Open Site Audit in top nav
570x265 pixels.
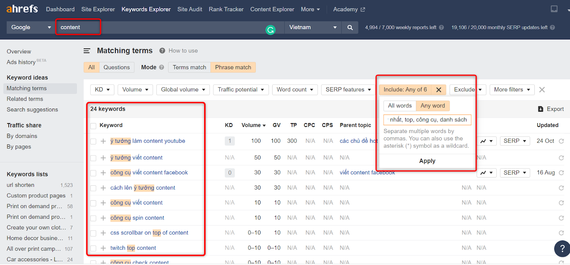coord(190,9)
